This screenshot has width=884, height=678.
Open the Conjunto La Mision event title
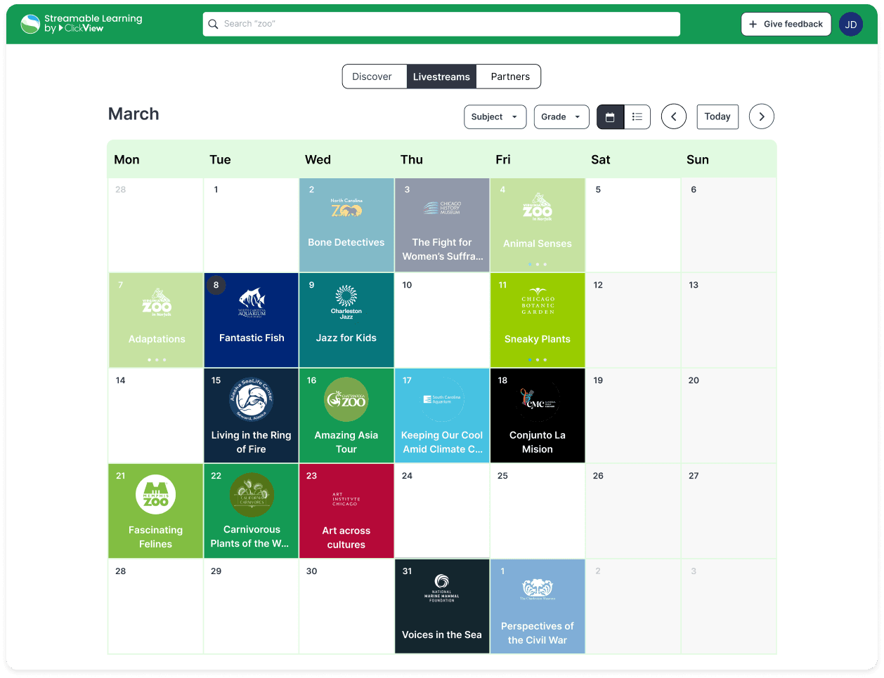coord(538,442)
